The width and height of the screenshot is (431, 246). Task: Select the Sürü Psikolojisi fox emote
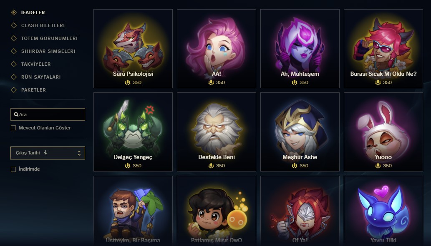coord(133,49)
